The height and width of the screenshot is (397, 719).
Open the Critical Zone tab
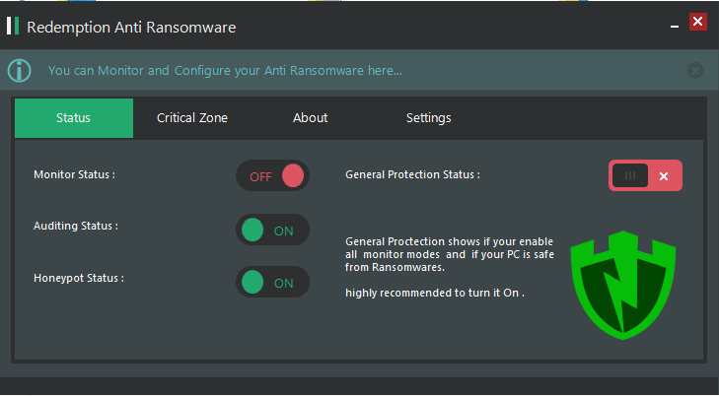point(192,118)
